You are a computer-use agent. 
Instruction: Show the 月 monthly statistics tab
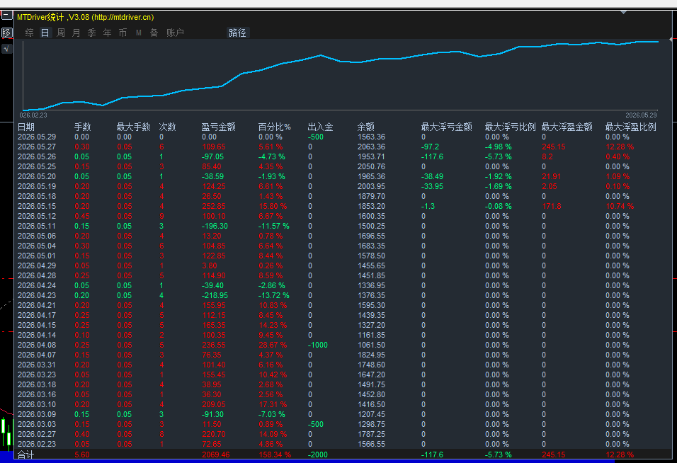coord(76,33)
